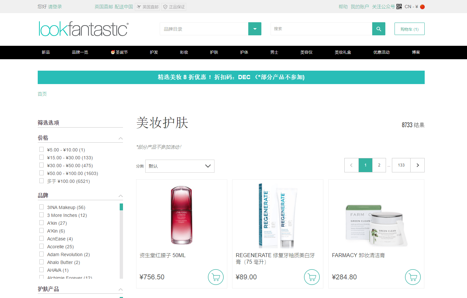This screenshot has width=467, height=298.
Task: Open FARMACY 卸妆清洁膏 product title
Action: (358, 255)
